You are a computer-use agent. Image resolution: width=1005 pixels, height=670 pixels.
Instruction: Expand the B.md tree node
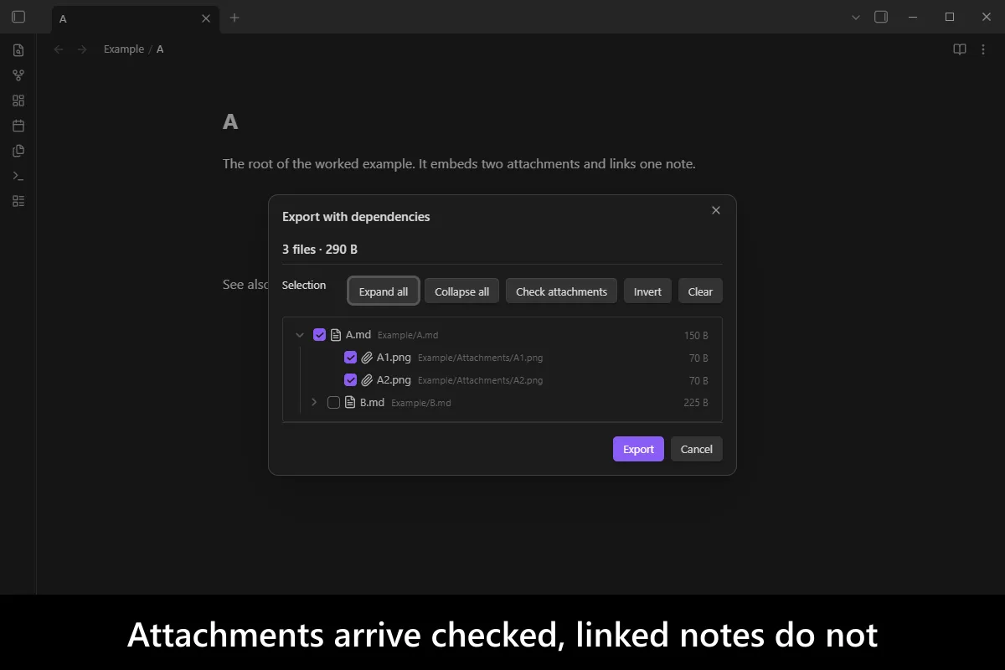314,403
